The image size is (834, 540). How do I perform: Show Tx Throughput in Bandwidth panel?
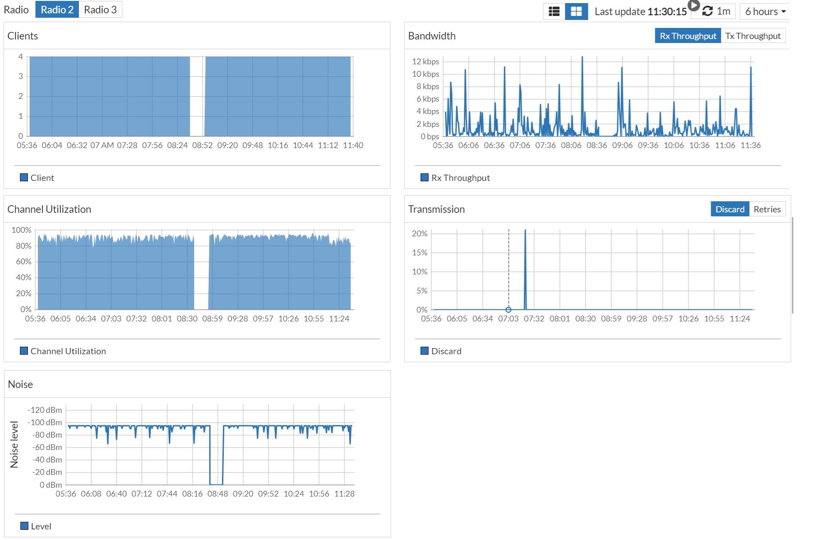coord(753,36)
